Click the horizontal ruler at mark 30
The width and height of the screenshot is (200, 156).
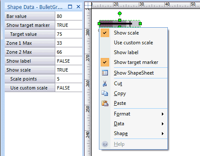[x=142, y=4]
